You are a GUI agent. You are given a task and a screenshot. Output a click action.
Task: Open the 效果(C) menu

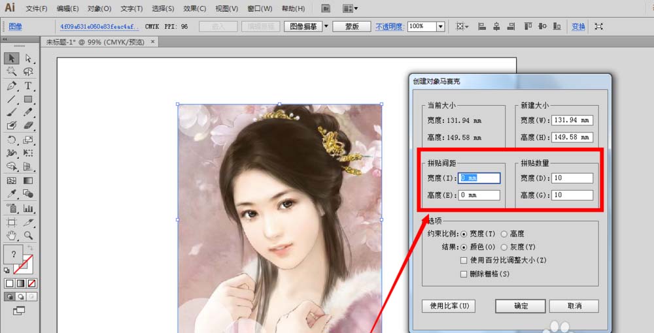coord(195,8)
